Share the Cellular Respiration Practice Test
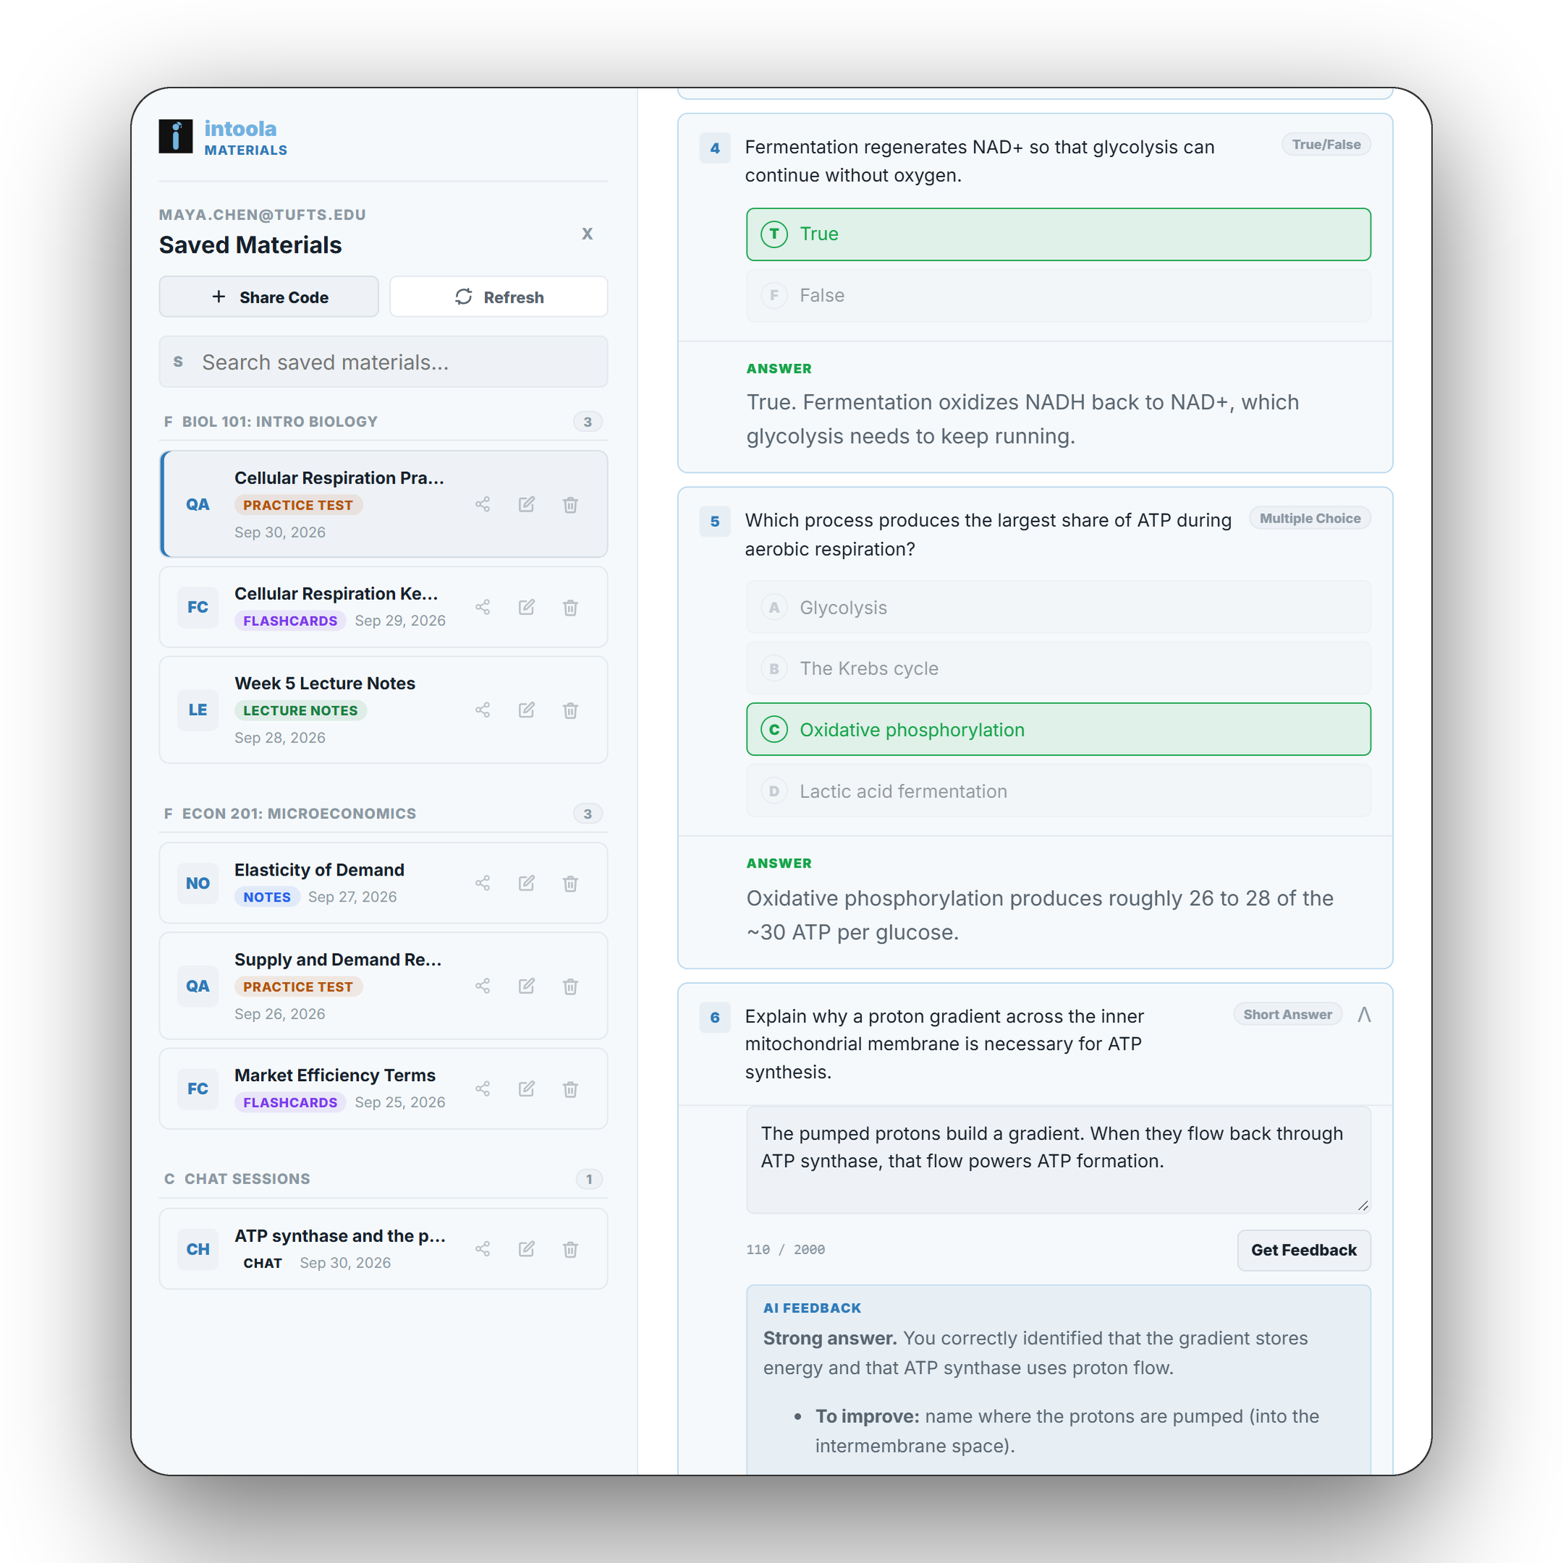The image size is (1563, 1563). pos(483,505)
